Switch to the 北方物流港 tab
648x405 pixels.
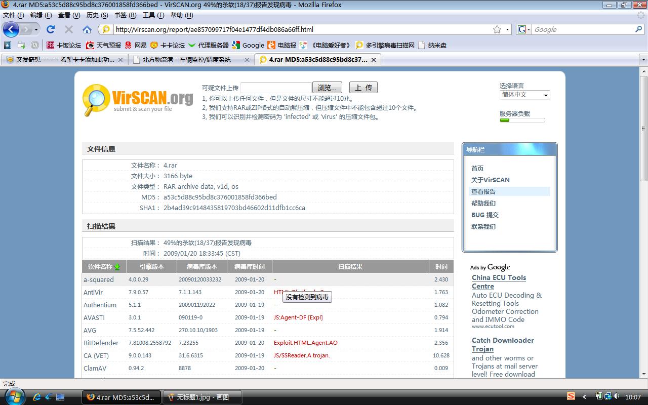pyautogui.click(x=191, y=60)
